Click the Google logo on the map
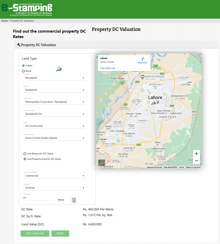This screenshot has height=244, width=220. (x=149, y=164)
